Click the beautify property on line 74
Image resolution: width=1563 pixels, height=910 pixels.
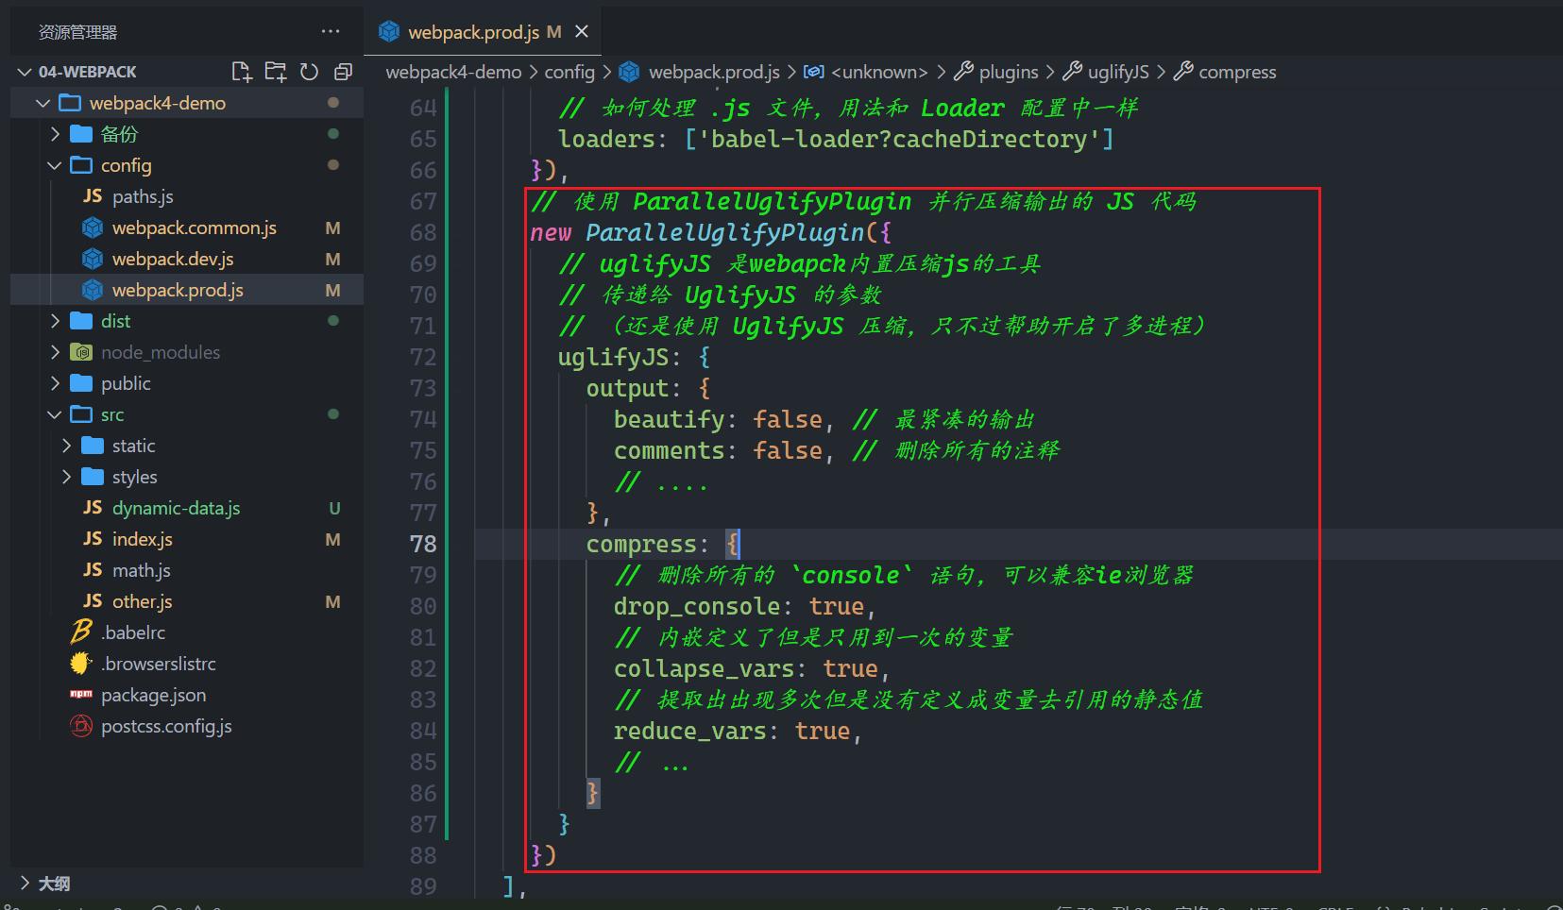point(669,419)
